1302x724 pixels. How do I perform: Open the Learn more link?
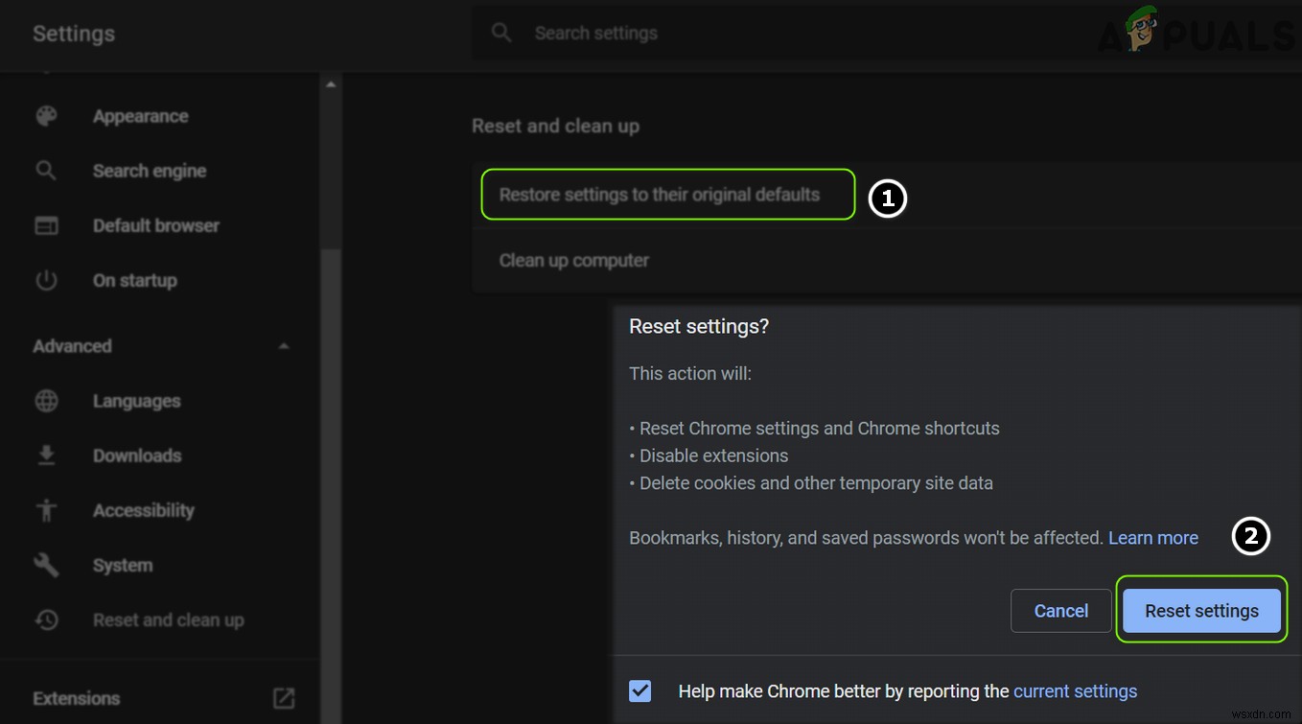coord(1153,537)
